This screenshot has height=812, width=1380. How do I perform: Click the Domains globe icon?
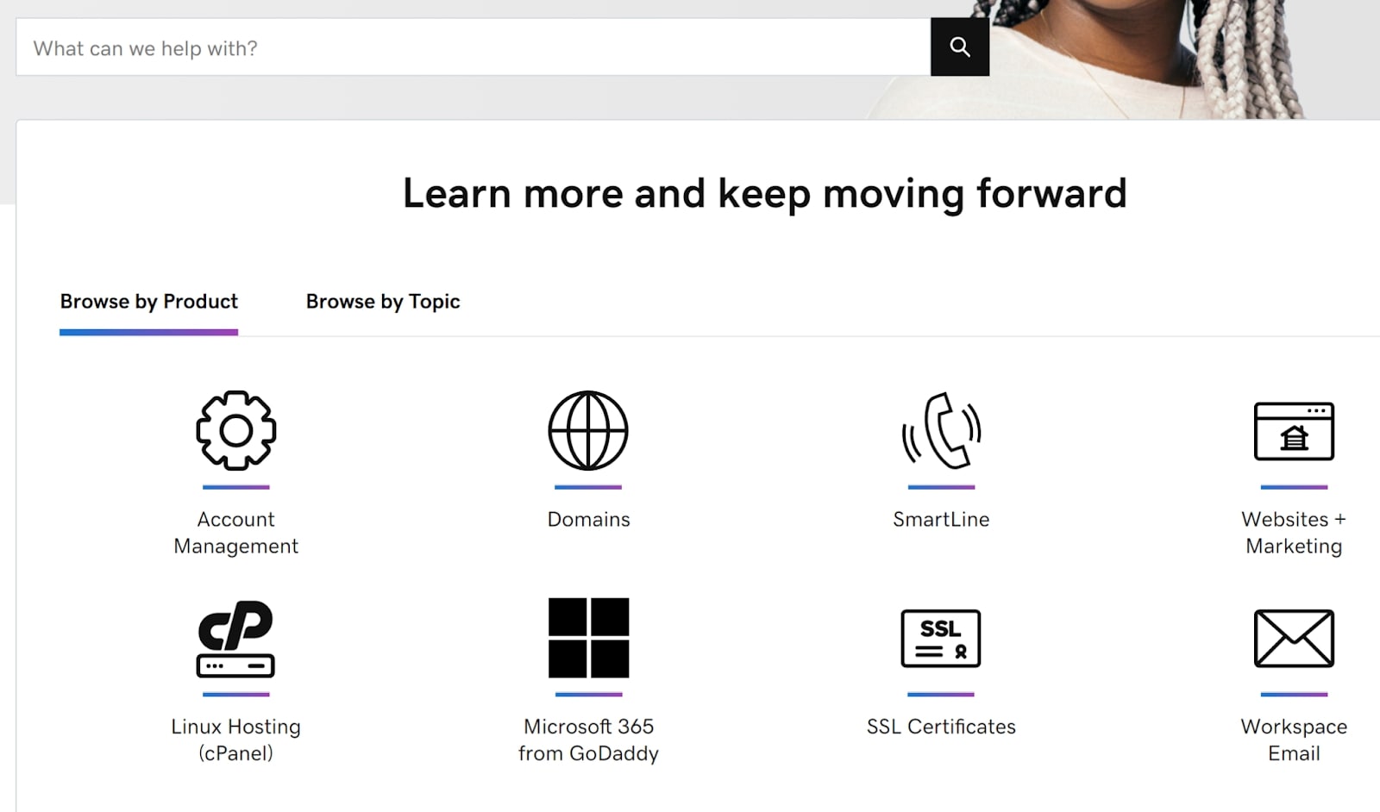pyautogui.click(x=588, y=431)
